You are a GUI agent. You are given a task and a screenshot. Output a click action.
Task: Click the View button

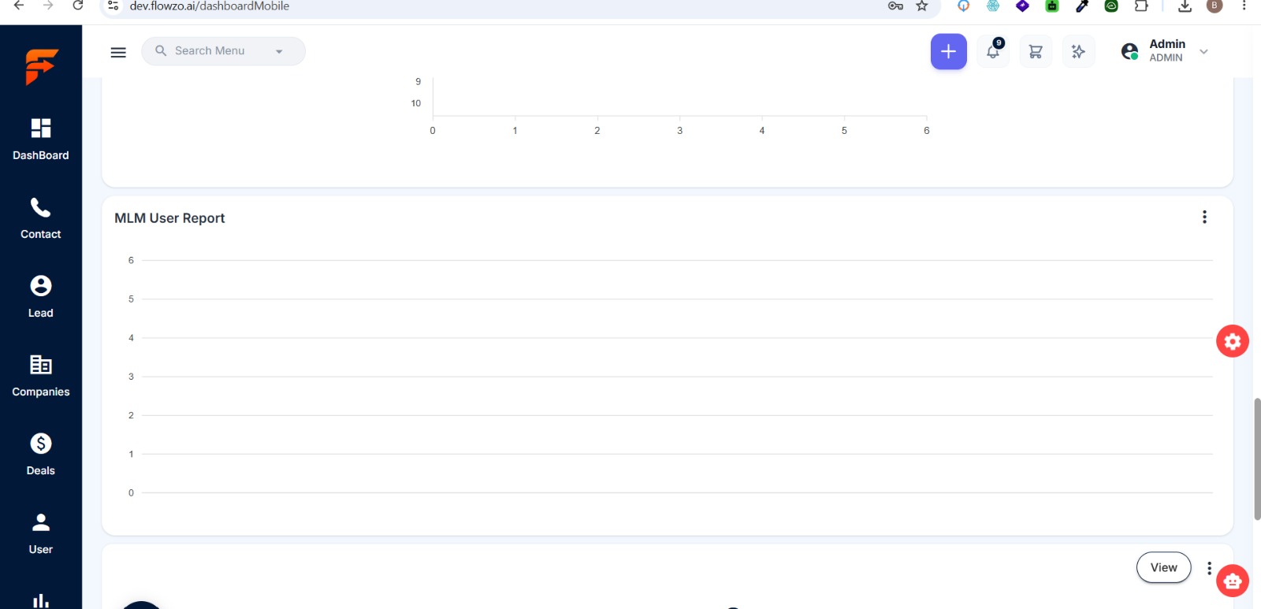tap(1163, 567)
